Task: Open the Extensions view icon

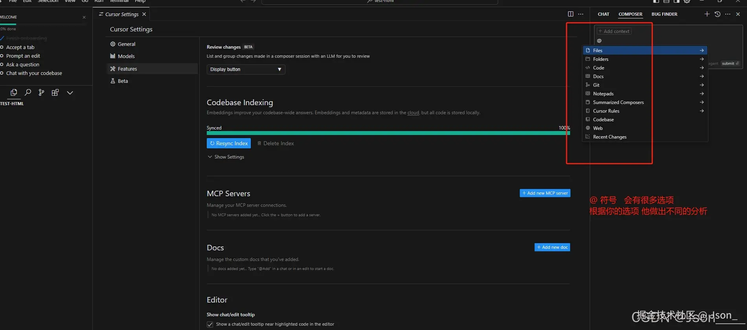Action: (55, 93)
